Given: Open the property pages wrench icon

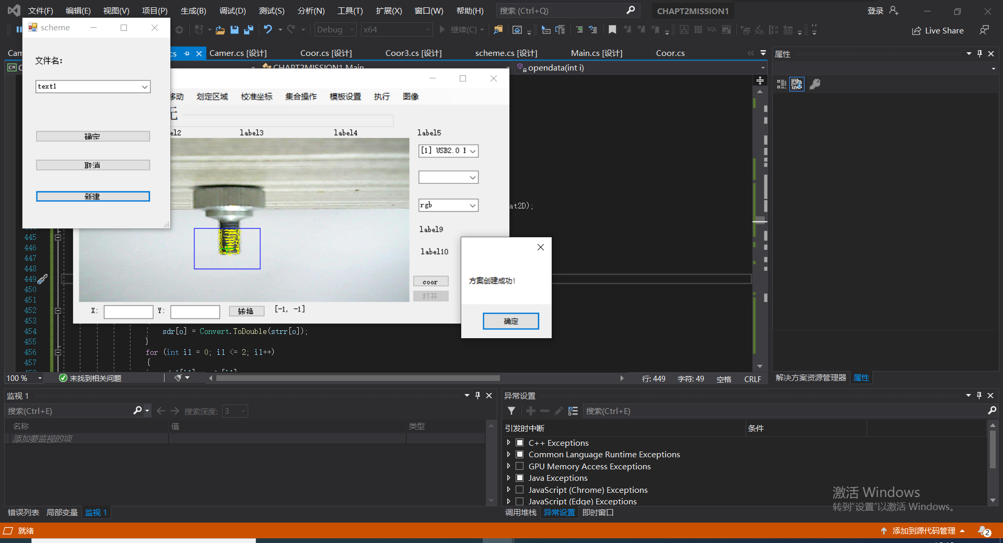Looking at the screenshot, I should (x=814, y=84).
